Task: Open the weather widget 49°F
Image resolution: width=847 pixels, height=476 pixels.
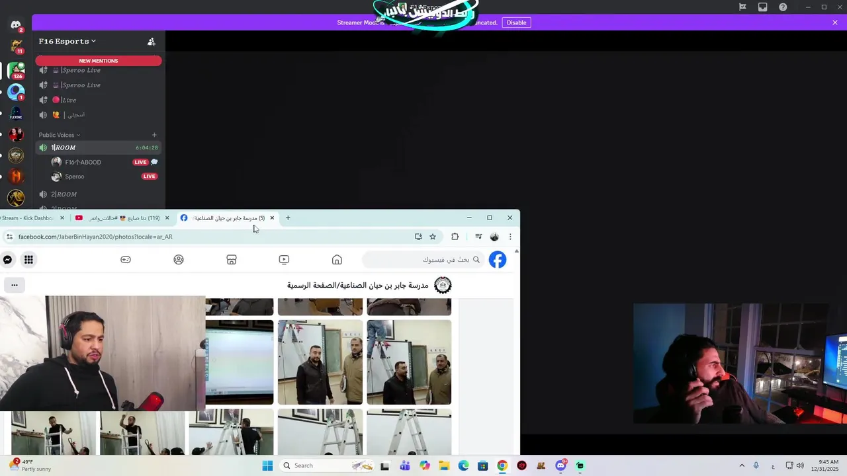Action: tap(30, 465)
